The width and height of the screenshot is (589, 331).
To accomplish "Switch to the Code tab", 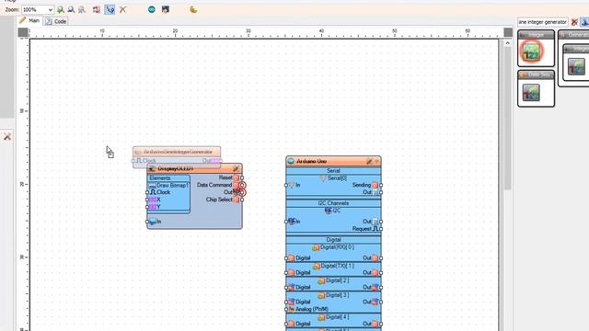I will [56, 21].
